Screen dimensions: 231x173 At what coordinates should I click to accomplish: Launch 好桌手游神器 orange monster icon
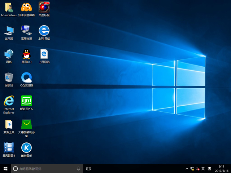pyautogui.click(x=26, y=7)
